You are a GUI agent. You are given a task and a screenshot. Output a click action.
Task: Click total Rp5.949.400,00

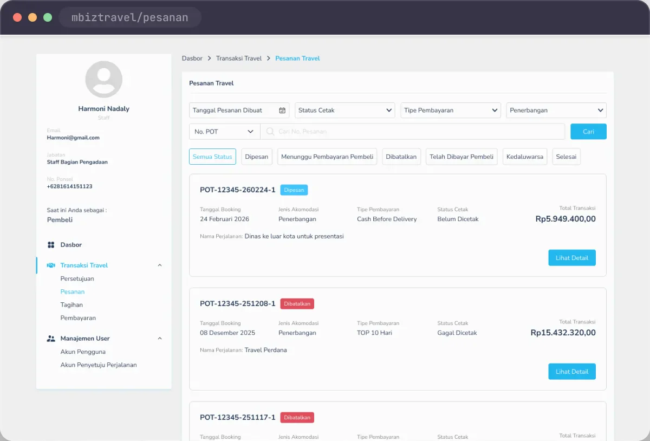click(565, 219)
